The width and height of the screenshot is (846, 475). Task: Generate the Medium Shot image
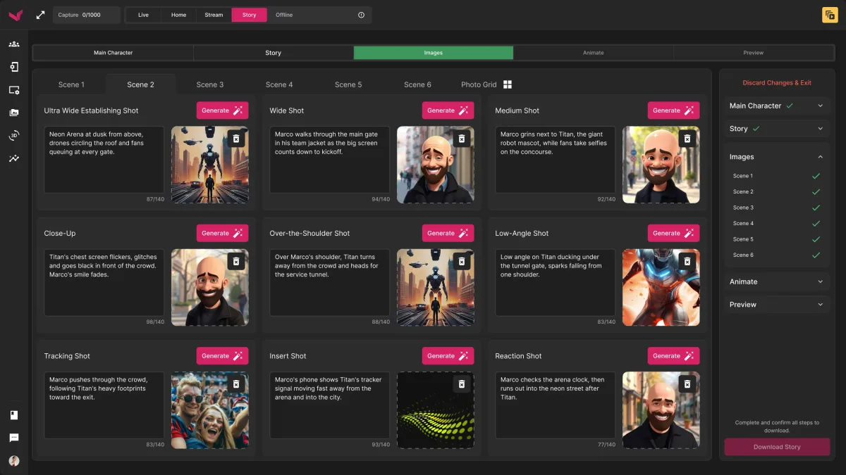673,110
